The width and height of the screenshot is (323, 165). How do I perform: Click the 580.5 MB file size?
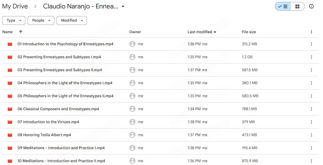(250, 96)
